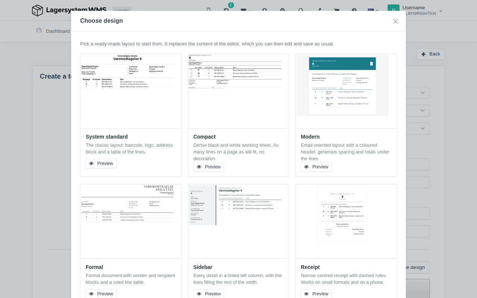Click the 'Formal document with sender' description
The width and height of the screenshot is (477, 298).
coord(130,279)
